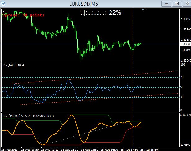191x151 pixels.
Task: Click the chart window icon in title bar
Action: tap(3, 4)
